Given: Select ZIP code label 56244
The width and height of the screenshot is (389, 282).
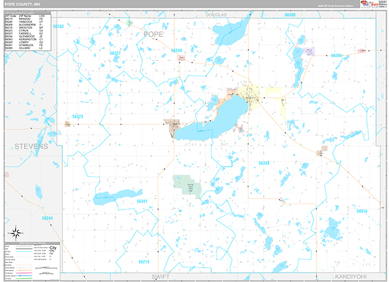Looking at the screenshot, I should click(x=47, y=218).
